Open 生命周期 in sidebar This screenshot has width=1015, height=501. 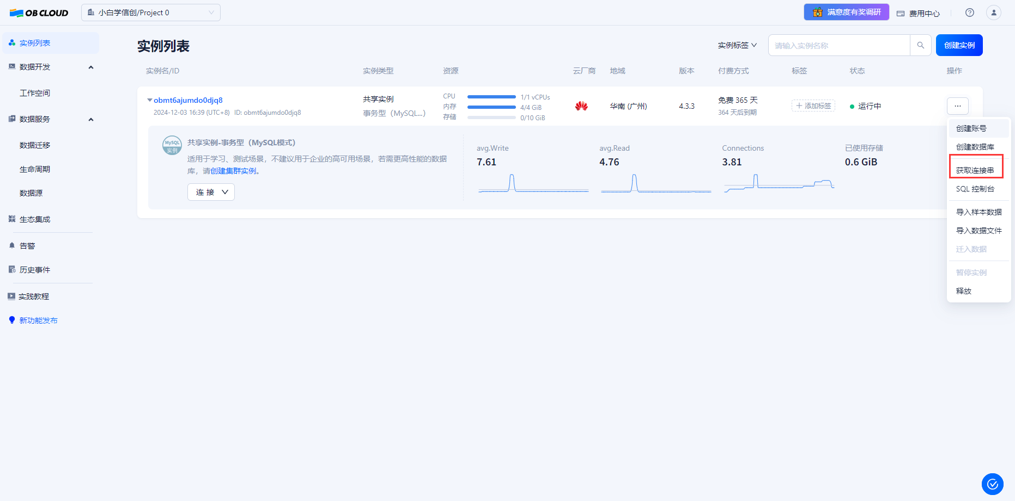point(35,169)
